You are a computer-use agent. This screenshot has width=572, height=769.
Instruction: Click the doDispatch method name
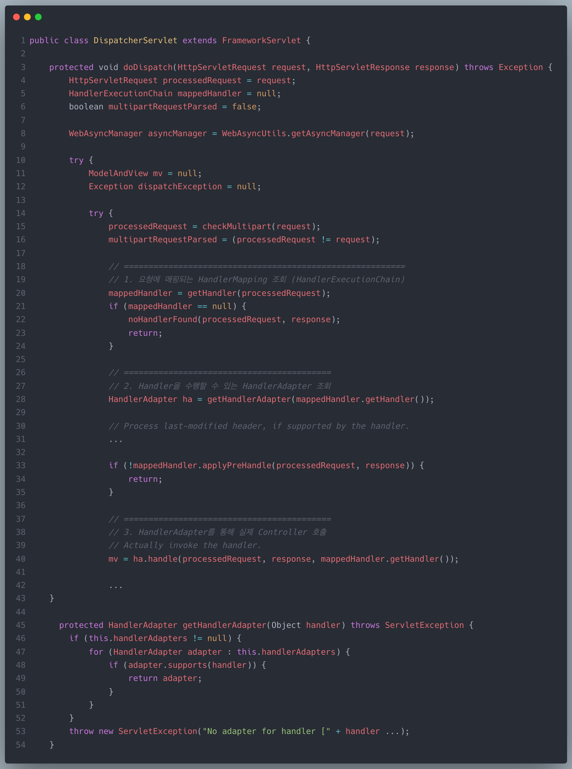148,67
